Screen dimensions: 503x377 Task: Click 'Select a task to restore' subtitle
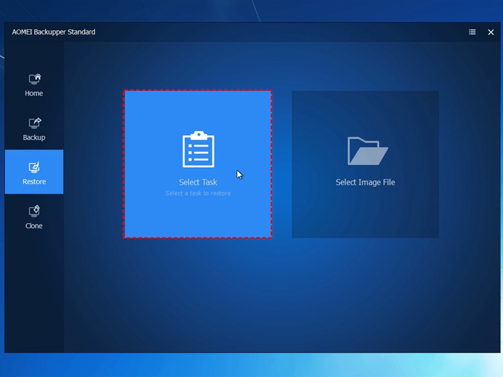(x=198, y=194)
